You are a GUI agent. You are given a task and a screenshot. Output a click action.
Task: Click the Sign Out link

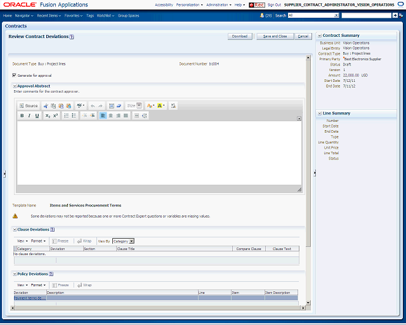(274, 5)
